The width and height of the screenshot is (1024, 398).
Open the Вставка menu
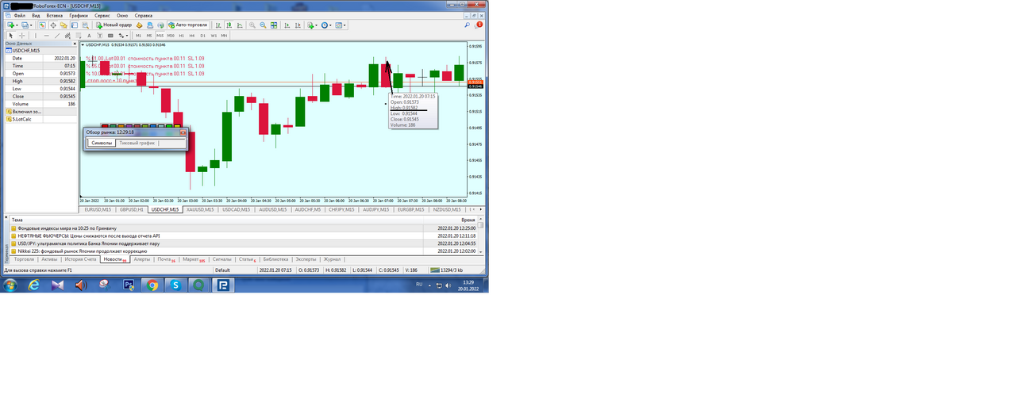click(x=55, y=15)
